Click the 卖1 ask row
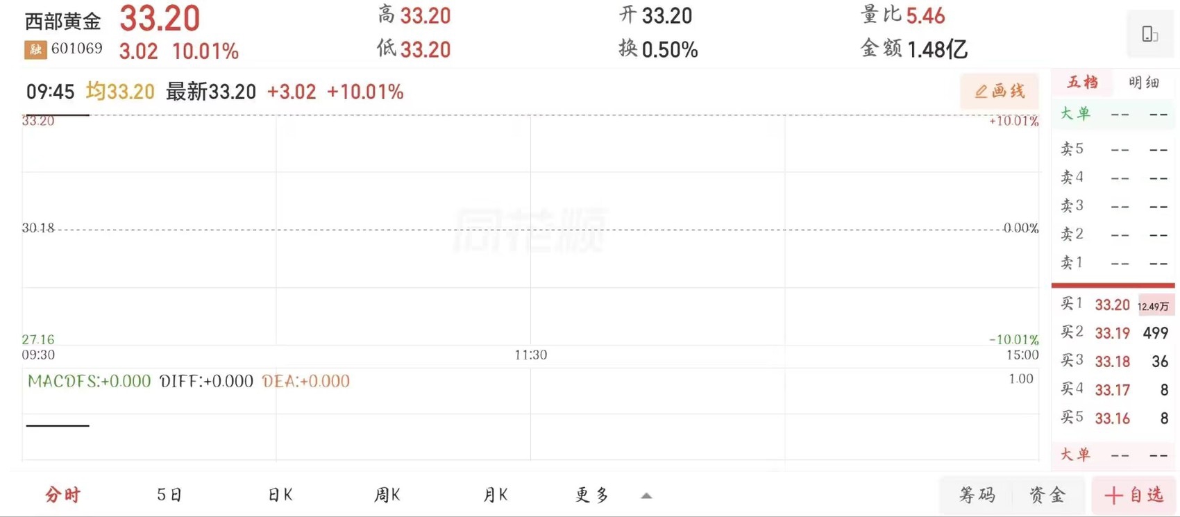The height and width of the screenshot is (517, 1180). tap(1112, 263)
